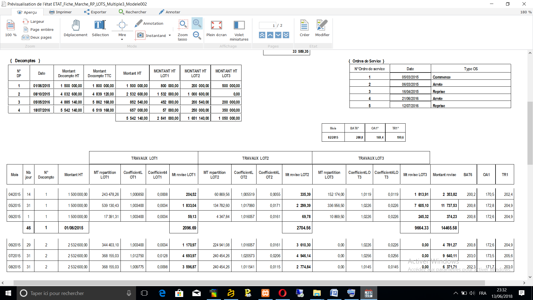Choose Deux pages layout

[x=37, y=37]
